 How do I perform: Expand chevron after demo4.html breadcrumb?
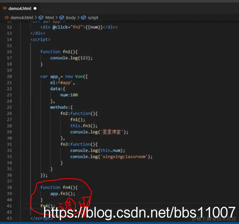pos(36,18)
